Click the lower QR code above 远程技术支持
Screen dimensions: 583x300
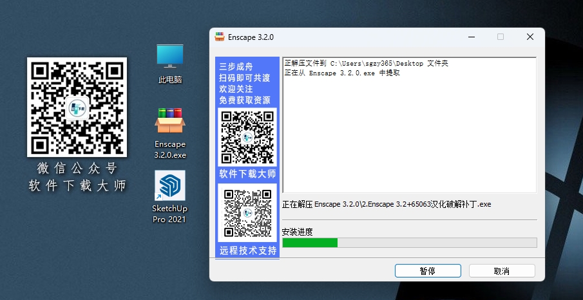247,213
